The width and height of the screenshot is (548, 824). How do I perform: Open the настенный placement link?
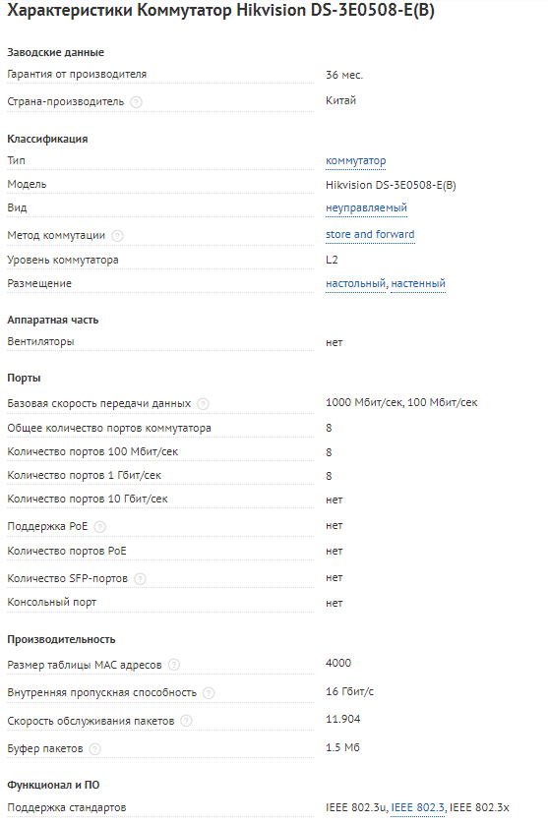coord(418,284)
